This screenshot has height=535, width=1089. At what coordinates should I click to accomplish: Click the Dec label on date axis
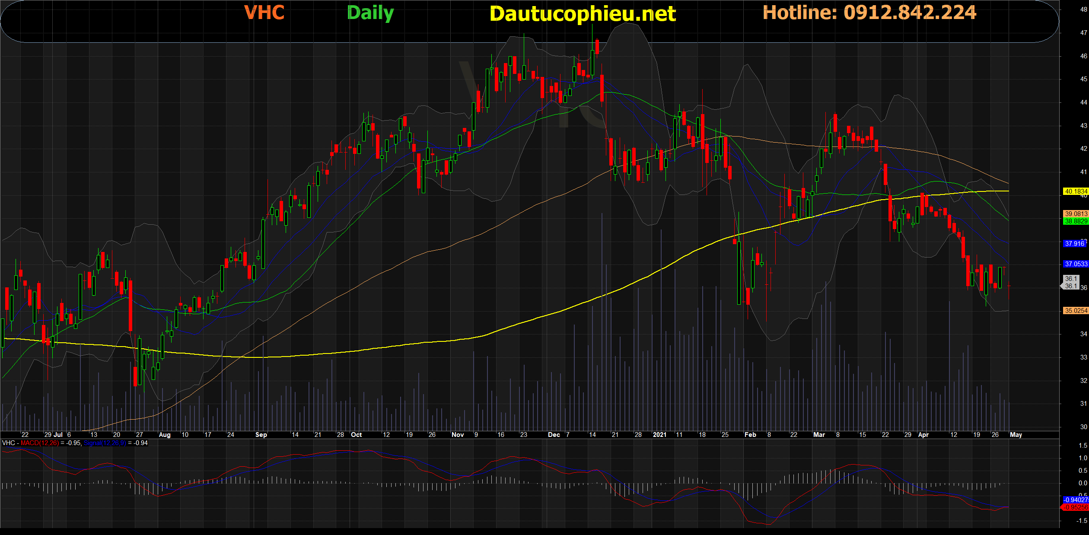click(x=554, y=435)
